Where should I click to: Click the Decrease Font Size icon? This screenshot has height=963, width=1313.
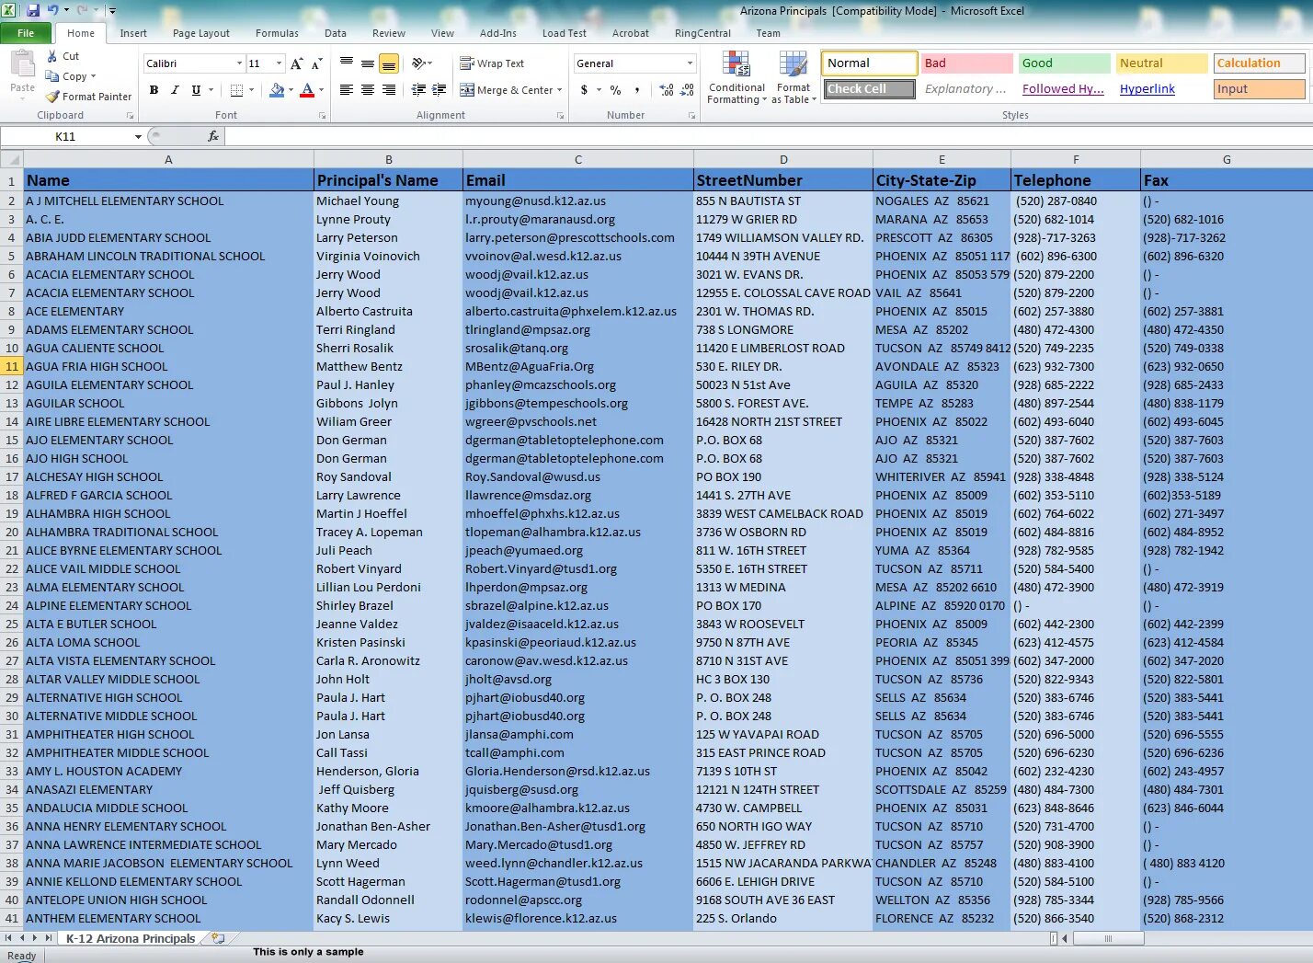click(316, 63)
